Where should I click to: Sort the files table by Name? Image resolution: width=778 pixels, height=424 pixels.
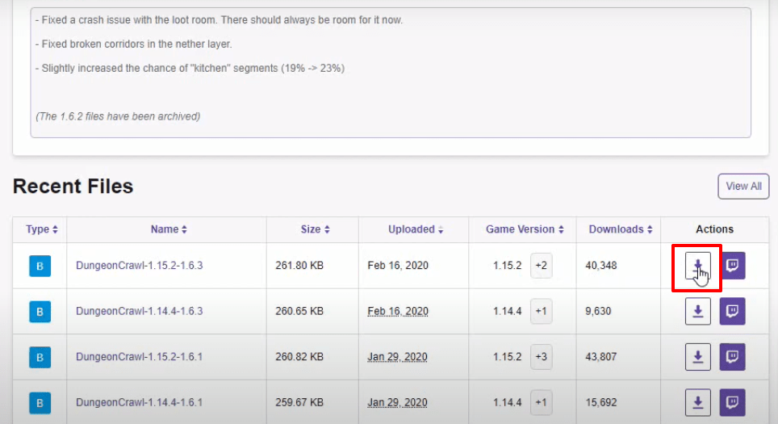point(169,229)
